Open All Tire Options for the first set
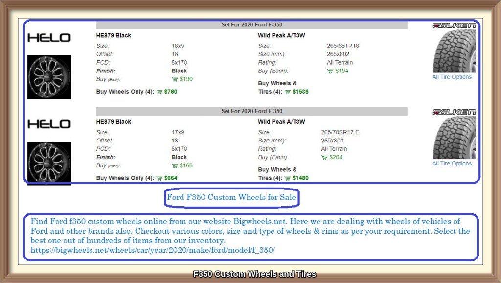Viewport: 501px width, 283px height. point(452,77)
